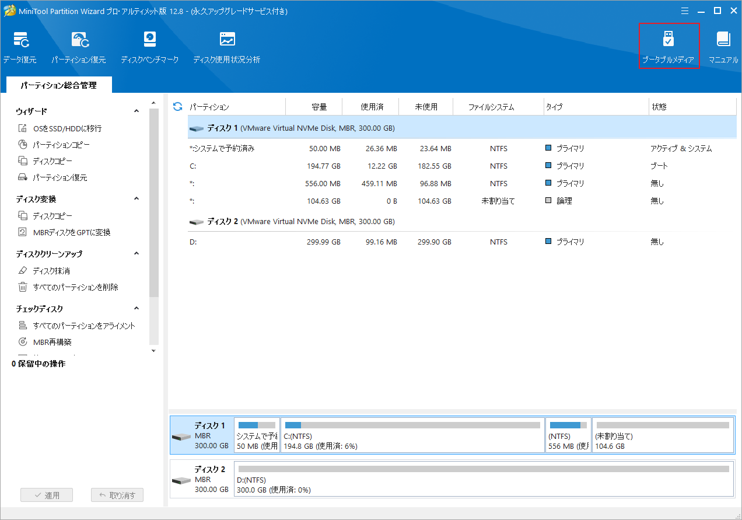Choose すべてのパーティションをアライメント in the sidebar
The width and height of the screenshot is (742, 520).
(76, 326)
